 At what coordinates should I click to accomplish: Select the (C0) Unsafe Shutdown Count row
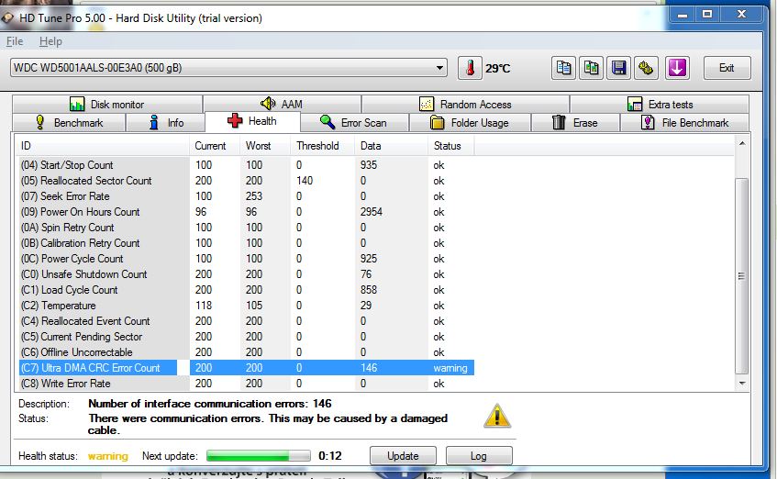tap(246, 274)
